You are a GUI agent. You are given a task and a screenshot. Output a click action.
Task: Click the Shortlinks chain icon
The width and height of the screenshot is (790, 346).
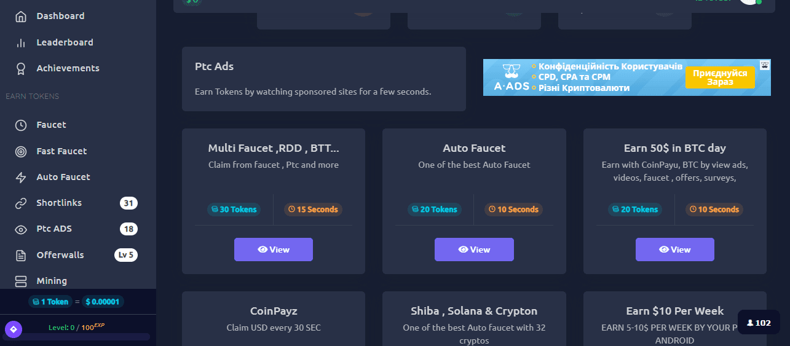pos(21,203)
